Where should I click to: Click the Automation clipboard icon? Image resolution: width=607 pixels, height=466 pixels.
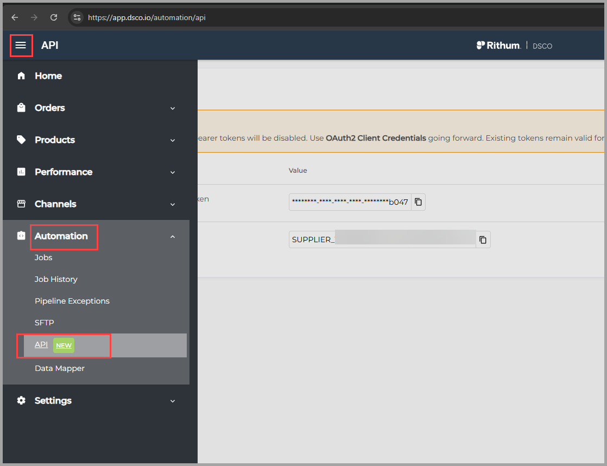tap(21, 236)
